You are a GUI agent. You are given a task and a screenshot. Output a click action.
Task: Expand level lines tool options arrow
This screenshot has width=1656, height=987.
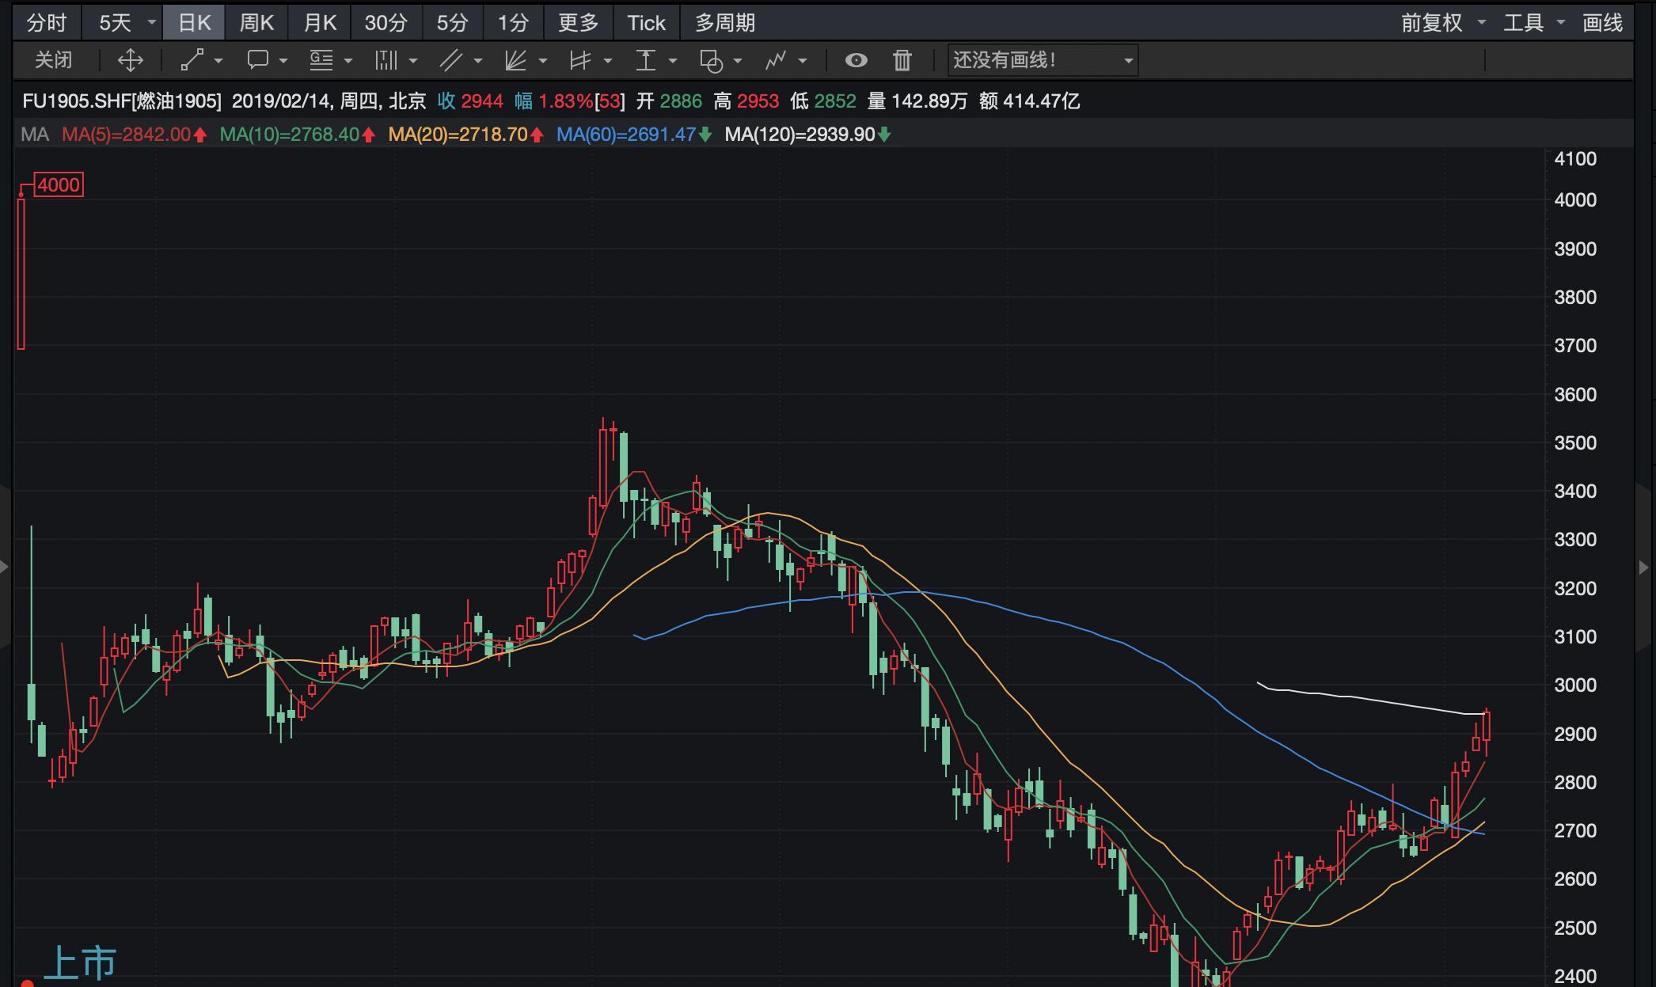pos(348,60)
